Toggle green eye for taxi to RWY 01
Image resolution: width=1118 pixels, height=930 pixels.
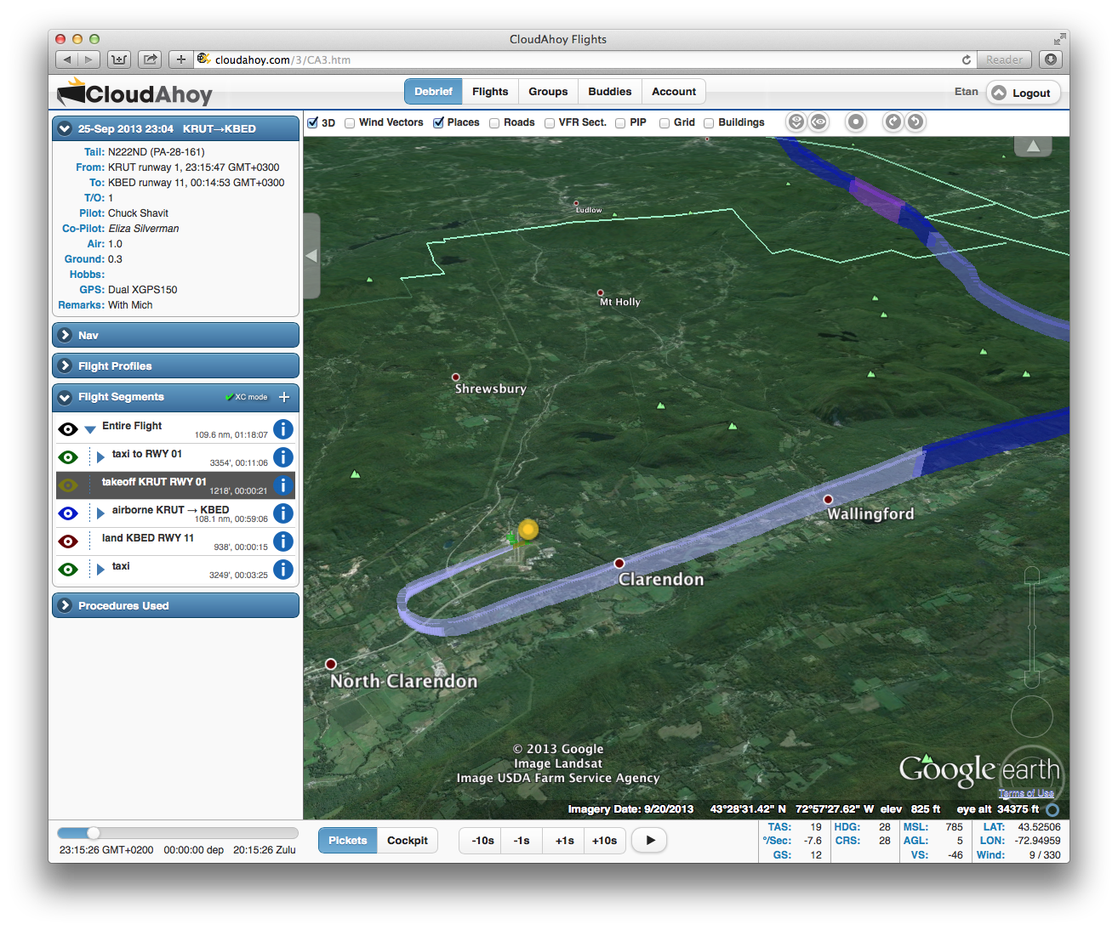click(68, 457)
